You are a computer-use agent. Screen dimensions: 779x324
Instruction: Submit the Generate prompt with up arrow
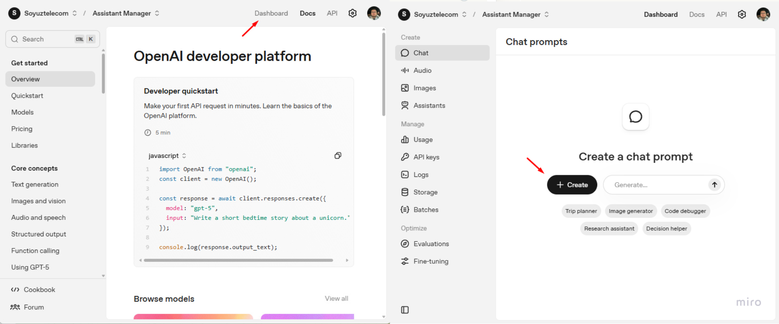click(x=714, y=185)
